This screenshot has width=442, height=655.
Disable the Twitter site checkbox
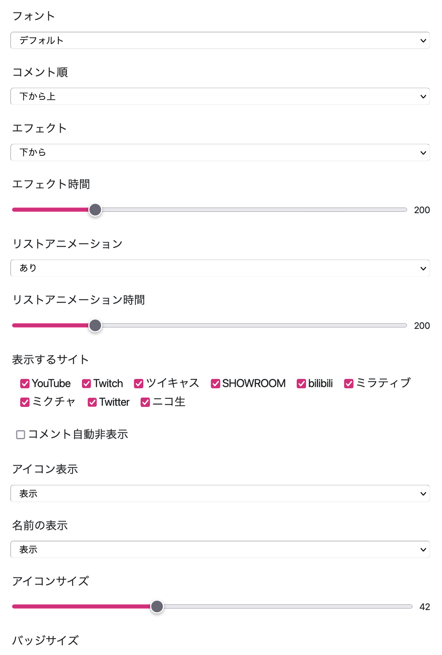(92, 402)
